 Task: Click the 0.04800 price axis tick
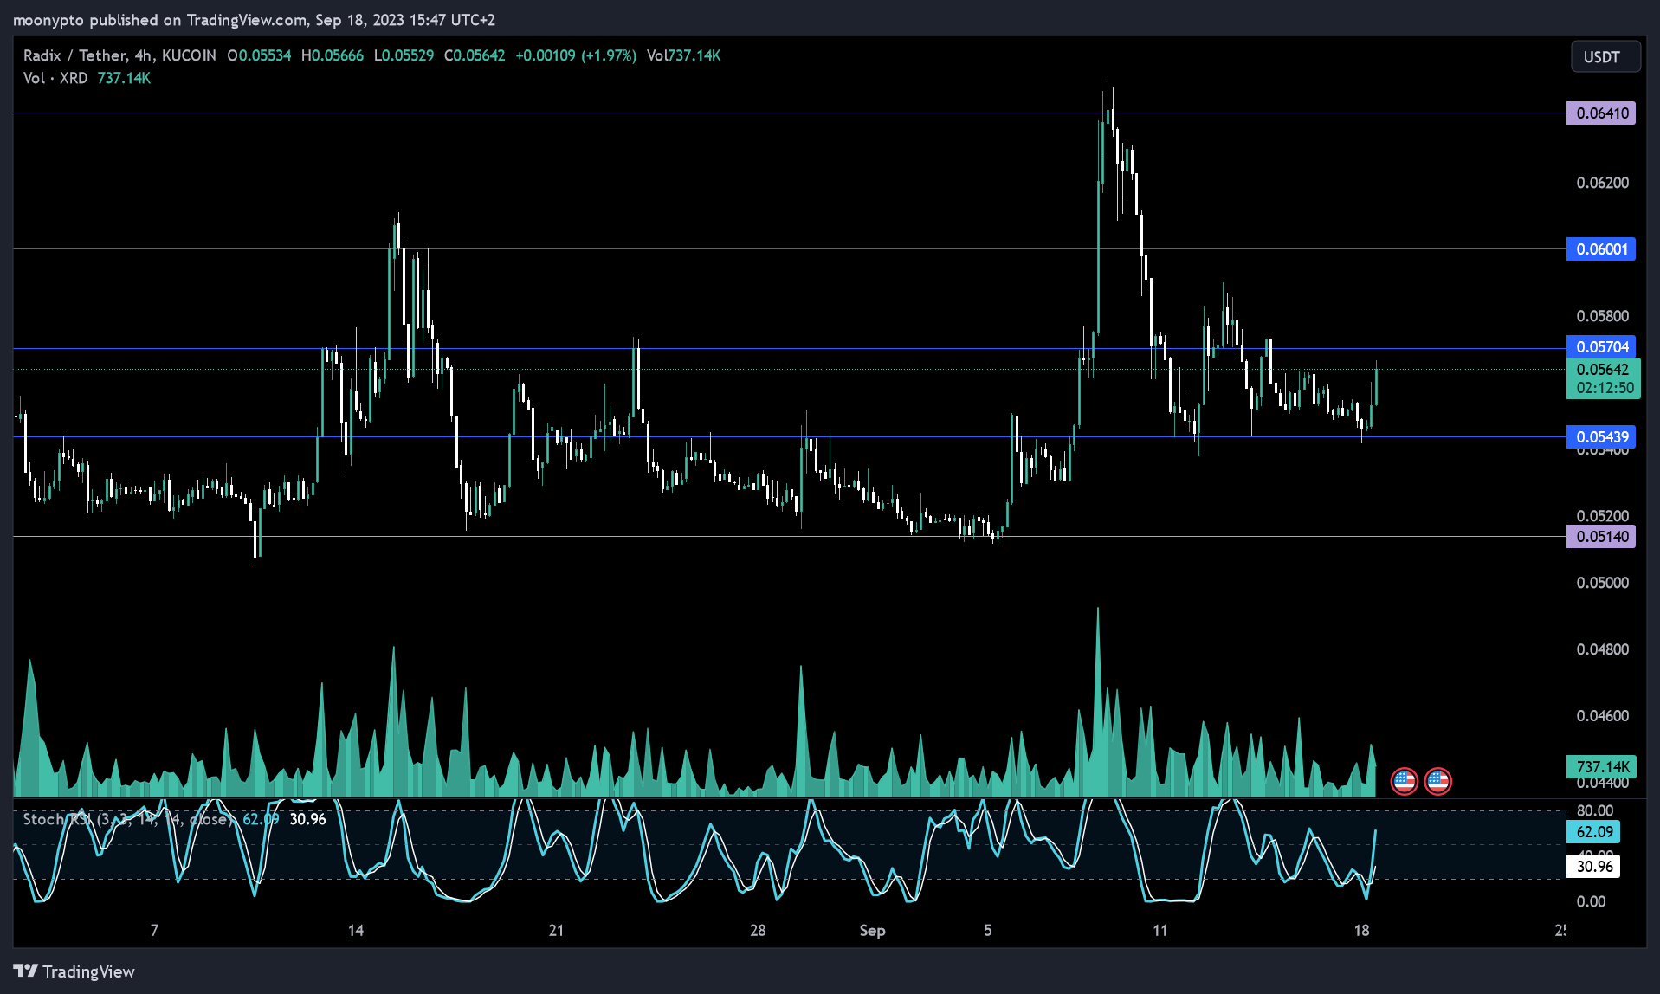coord(1602,649)
